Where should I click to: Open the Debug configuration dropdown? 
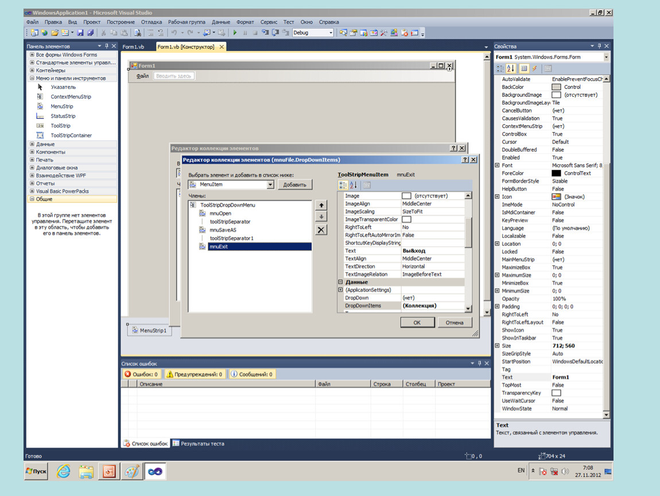point(331,32)
